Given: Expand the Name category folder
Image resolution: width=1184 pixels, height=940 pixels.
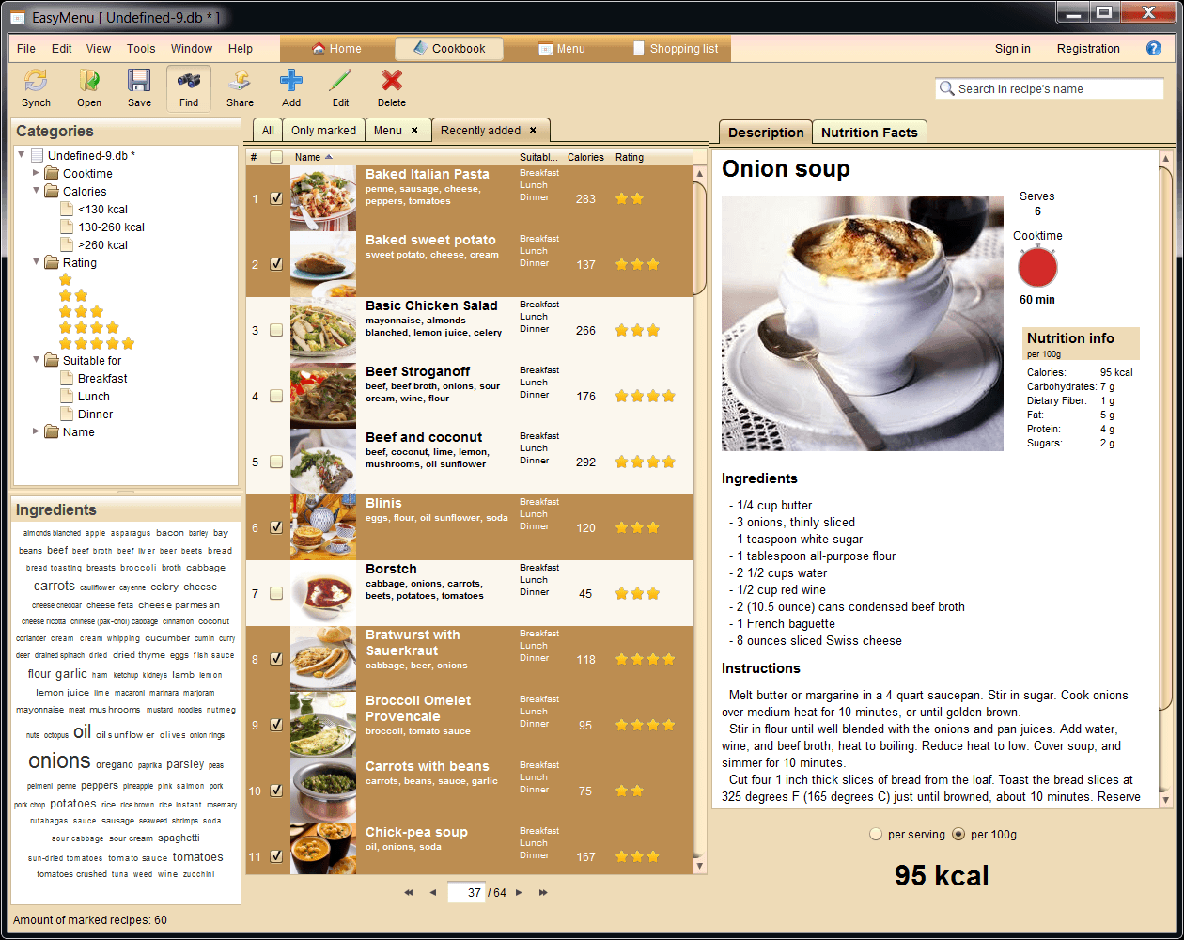Looking at the screenshot, I should tap(37, 431).
